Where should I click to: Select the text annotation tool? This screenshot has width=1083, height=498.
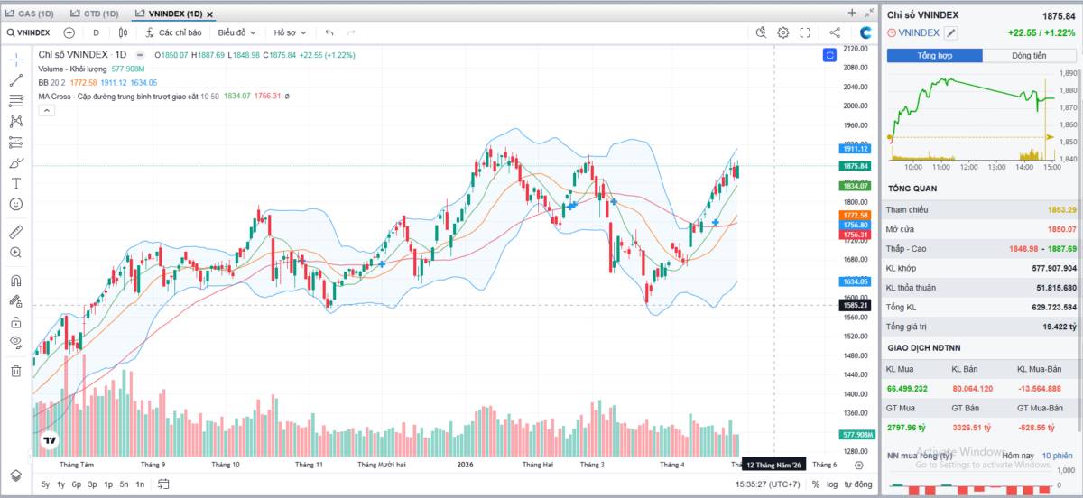tap(16, 183)
